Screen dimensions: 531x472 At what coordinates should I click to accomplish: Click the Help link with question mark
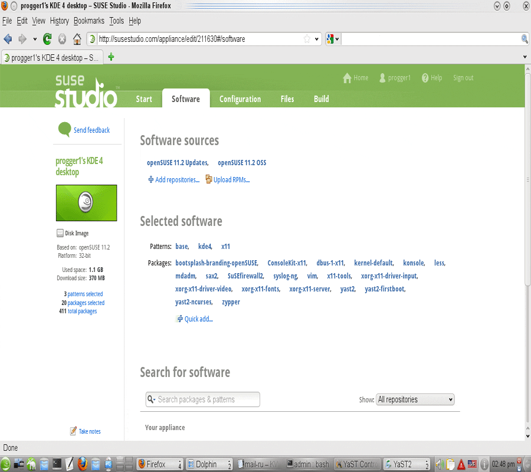pyautogui.click(x=432, y=78)
